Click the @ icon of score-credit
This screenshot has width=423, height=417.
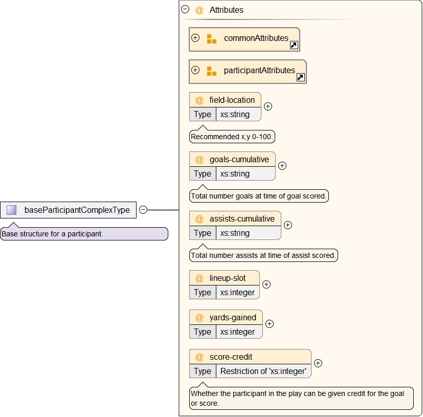[x=199, y=357]
